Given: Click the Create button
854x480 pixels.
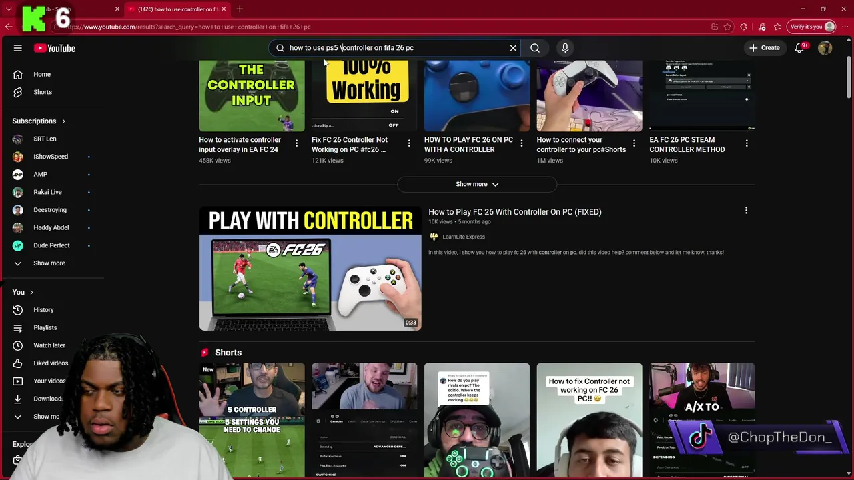Looking at the screenshot, I should click(x=764, y=48).
